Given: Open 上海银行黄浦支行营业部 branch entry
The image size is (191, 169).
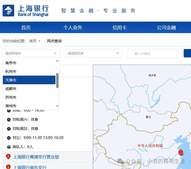Looking at the screenshot, I should tap(36, 157).
